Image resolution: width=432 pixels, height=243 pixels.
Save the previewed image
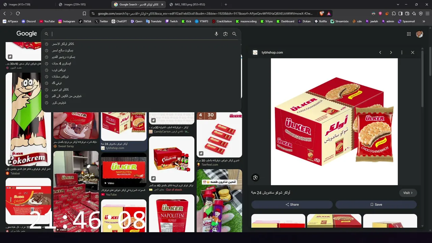376,205
